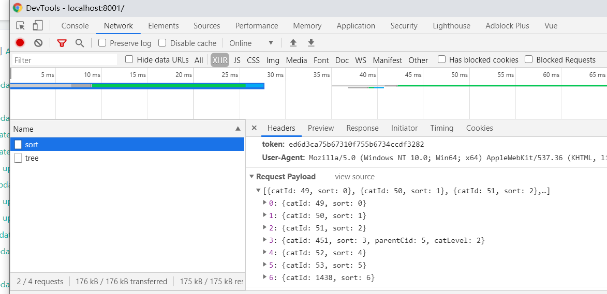
Task: Expand payload item 3 catId 451
Action: click(265, 240)
